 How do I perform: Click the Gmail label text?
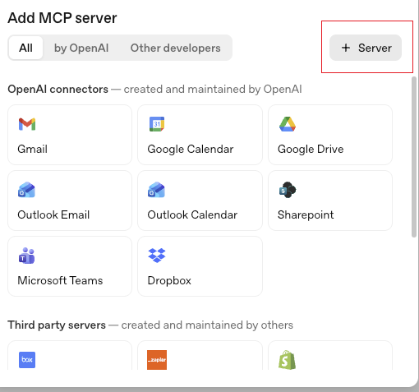point(32,149)
